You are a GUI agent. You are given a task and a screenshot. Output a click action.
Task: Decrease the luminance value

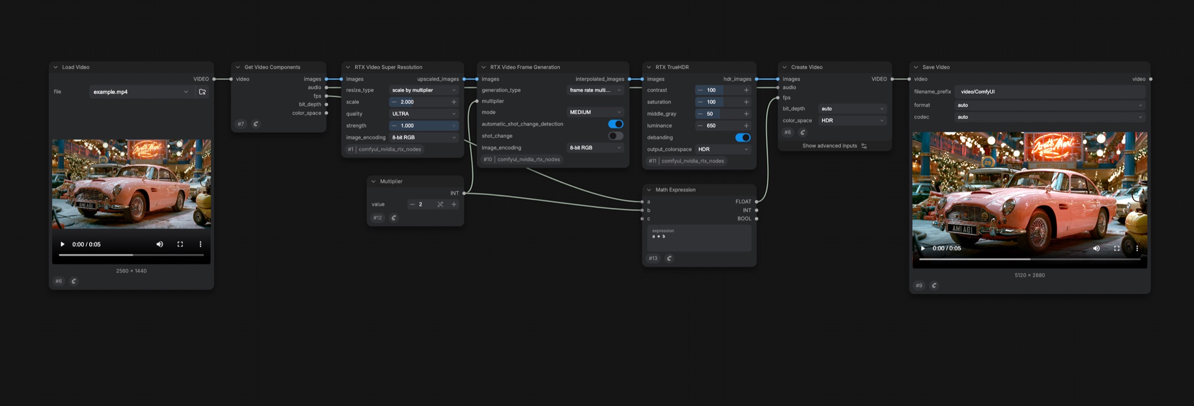[x=700, y=126]
